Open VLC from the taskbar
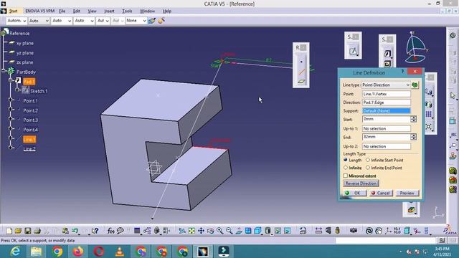The width and height of the screenshot is (459, 258). (120, 252)
